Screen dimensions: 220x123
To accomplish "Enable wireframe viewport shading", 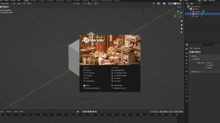I will pos(173,4).
